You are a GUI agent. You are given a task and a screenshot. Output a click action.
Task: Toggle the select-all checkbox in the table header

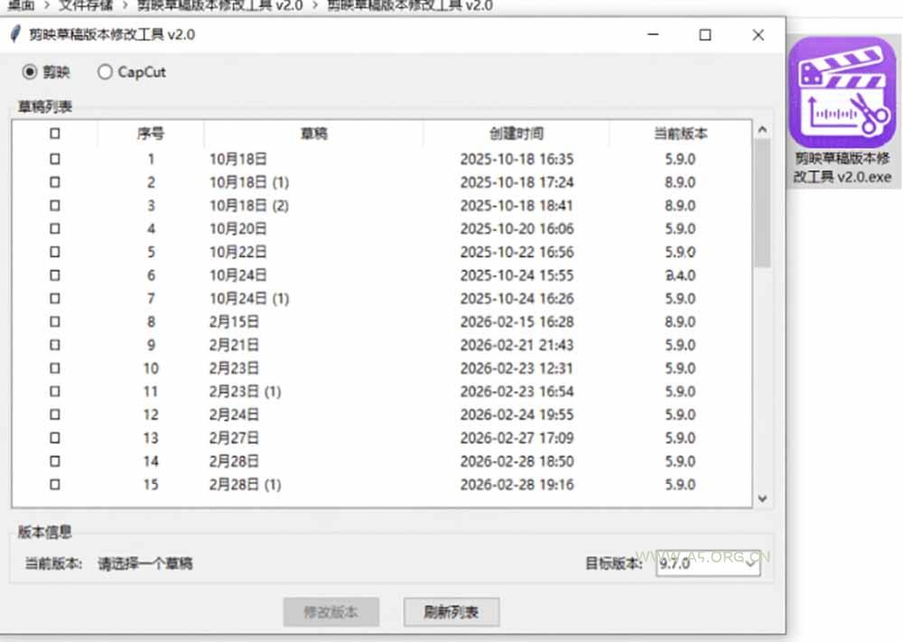(55, 134)
